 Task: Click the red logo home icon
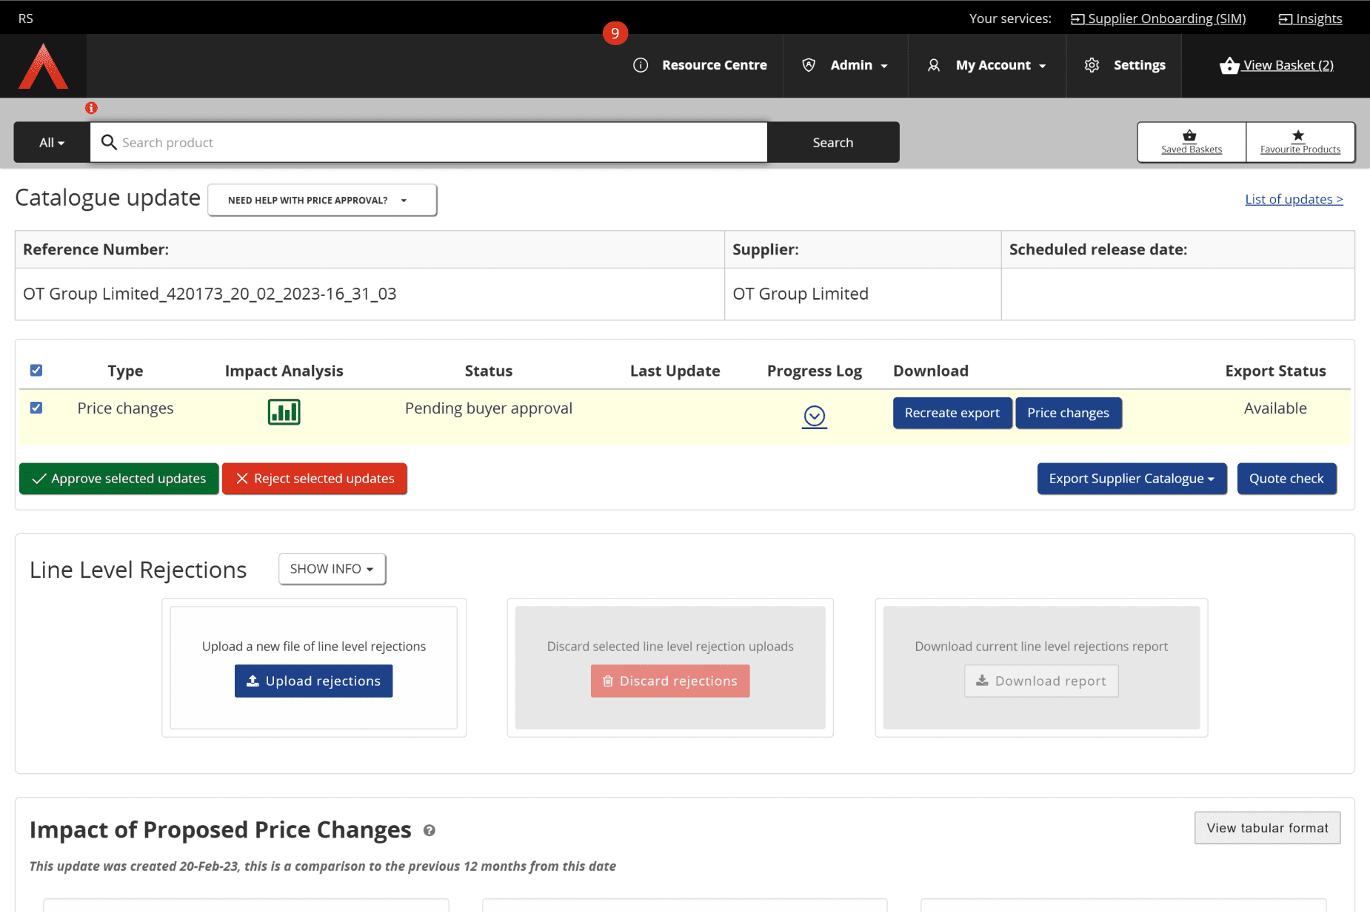[x=43, y=67]
